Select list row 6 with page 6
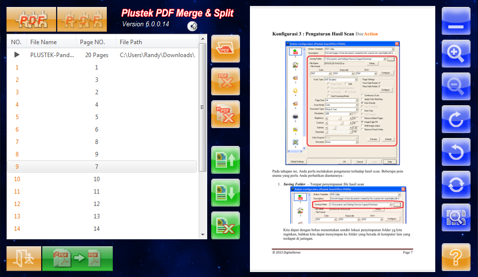Image resolution: width=478 pixels, height=277 pixels. point(102,130)
